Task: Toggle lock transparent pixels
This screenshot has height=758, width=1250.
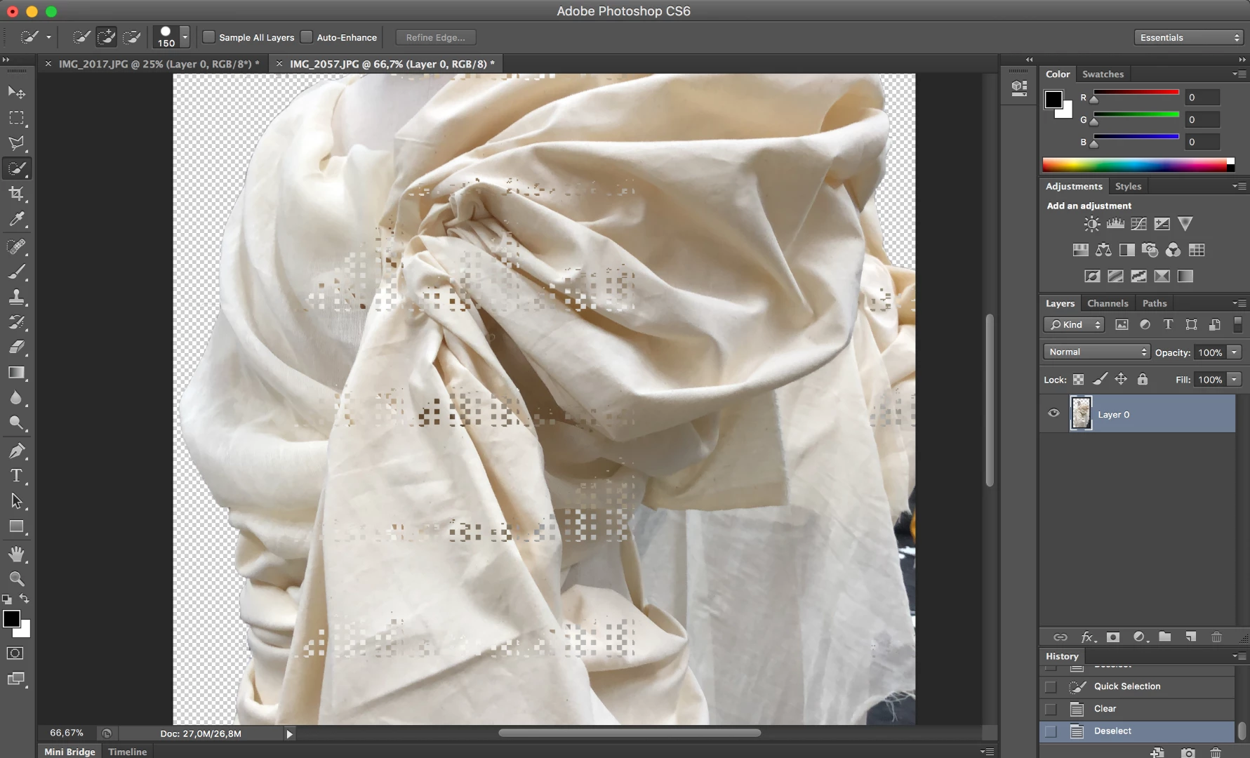Action: (x=1079, y=380)
